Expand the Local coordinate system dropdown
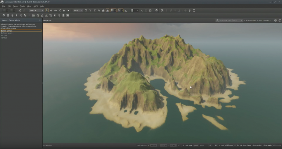The height and width of the screenshot is (149, 282). click(x=78, y=10)
